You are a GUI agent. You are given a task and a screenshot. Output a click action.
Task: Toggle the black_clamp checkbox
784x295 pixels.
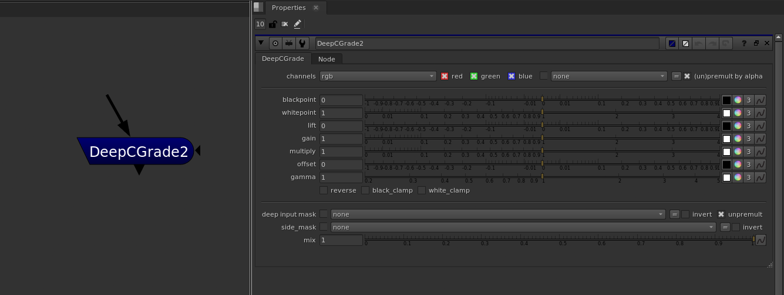(x=365, y=190)
